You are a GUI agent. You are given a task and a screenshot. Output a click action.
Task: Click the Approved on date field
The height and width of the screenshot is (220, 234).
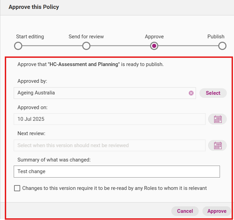(110, 119)
